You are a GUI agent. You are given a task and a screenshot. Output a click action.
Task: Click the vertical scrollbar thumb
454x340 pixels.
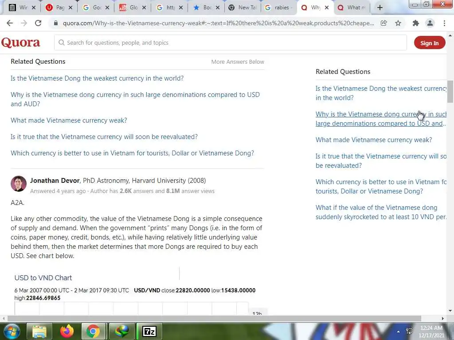[x=450, y=92]
